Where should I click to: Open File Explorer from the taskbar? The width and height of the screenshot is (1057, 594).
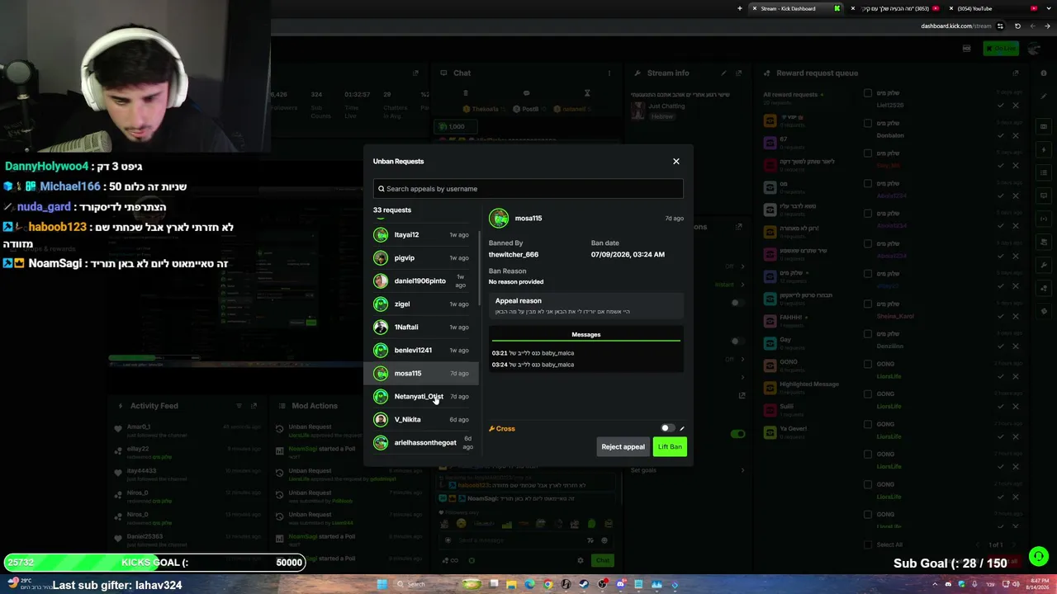point(511,585)
